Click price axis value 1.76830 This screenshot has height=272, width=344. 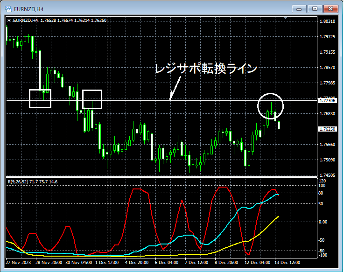pos(327,114)
